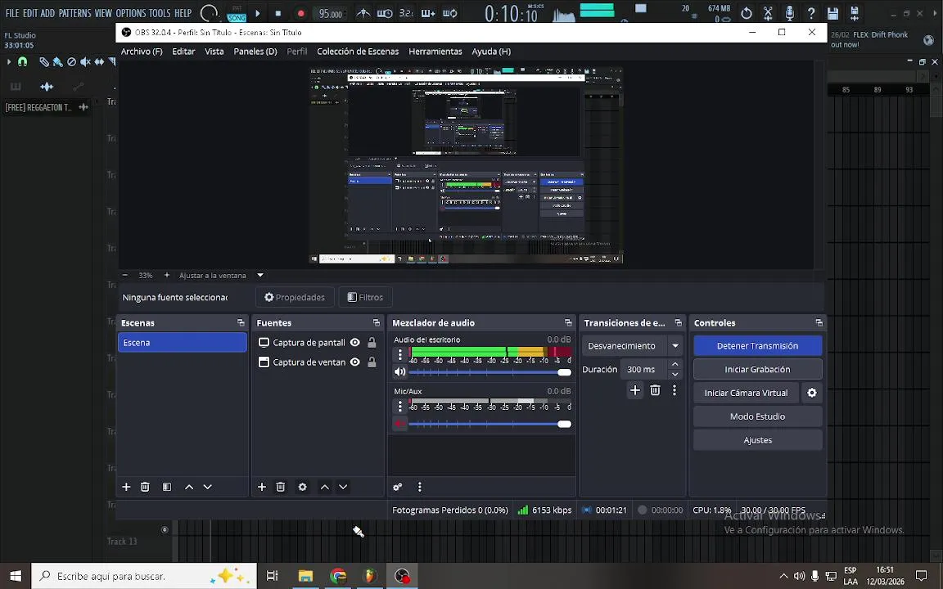Adjust the Mic/Aux volume slider
Viewport: 943px width, 589px height.
point(490,424)
